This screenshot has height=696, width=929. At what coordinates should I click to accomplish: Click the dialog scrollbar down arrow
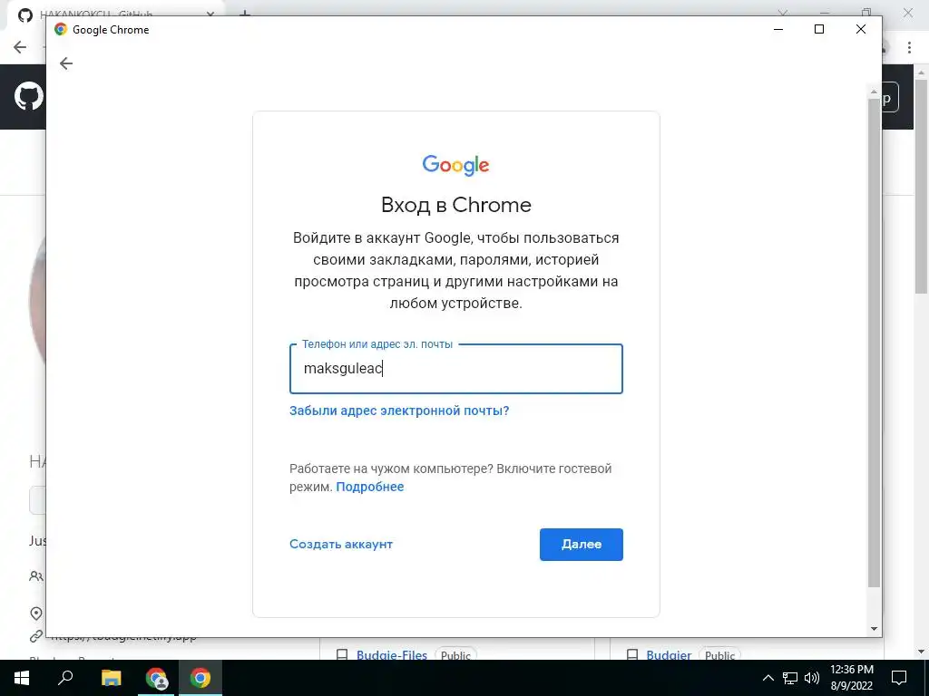click(x=874, y=629)
